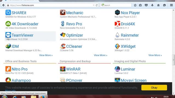Image resolution: width=175 pixels, height=98 pixels.
Task: Open the Nitro Pro title link
Action: point(19,69)
